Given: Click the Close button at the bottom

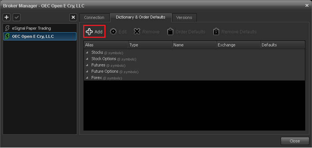Looking at the screenshot, I should pyautogui.click(x=295, y=141).
